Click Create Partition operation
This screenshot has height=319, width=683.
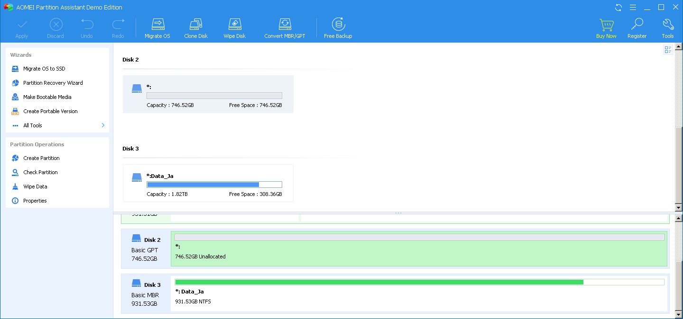tap(41, 158)
